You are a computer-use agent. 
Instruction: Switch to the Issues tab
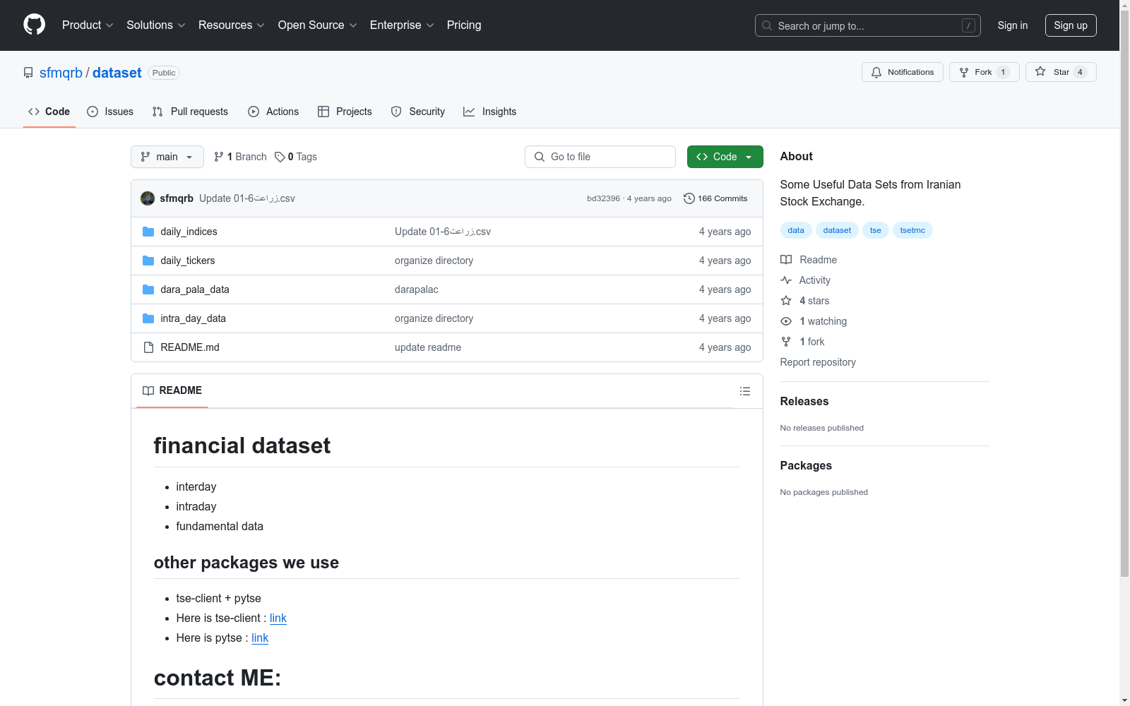pos(110,112)
